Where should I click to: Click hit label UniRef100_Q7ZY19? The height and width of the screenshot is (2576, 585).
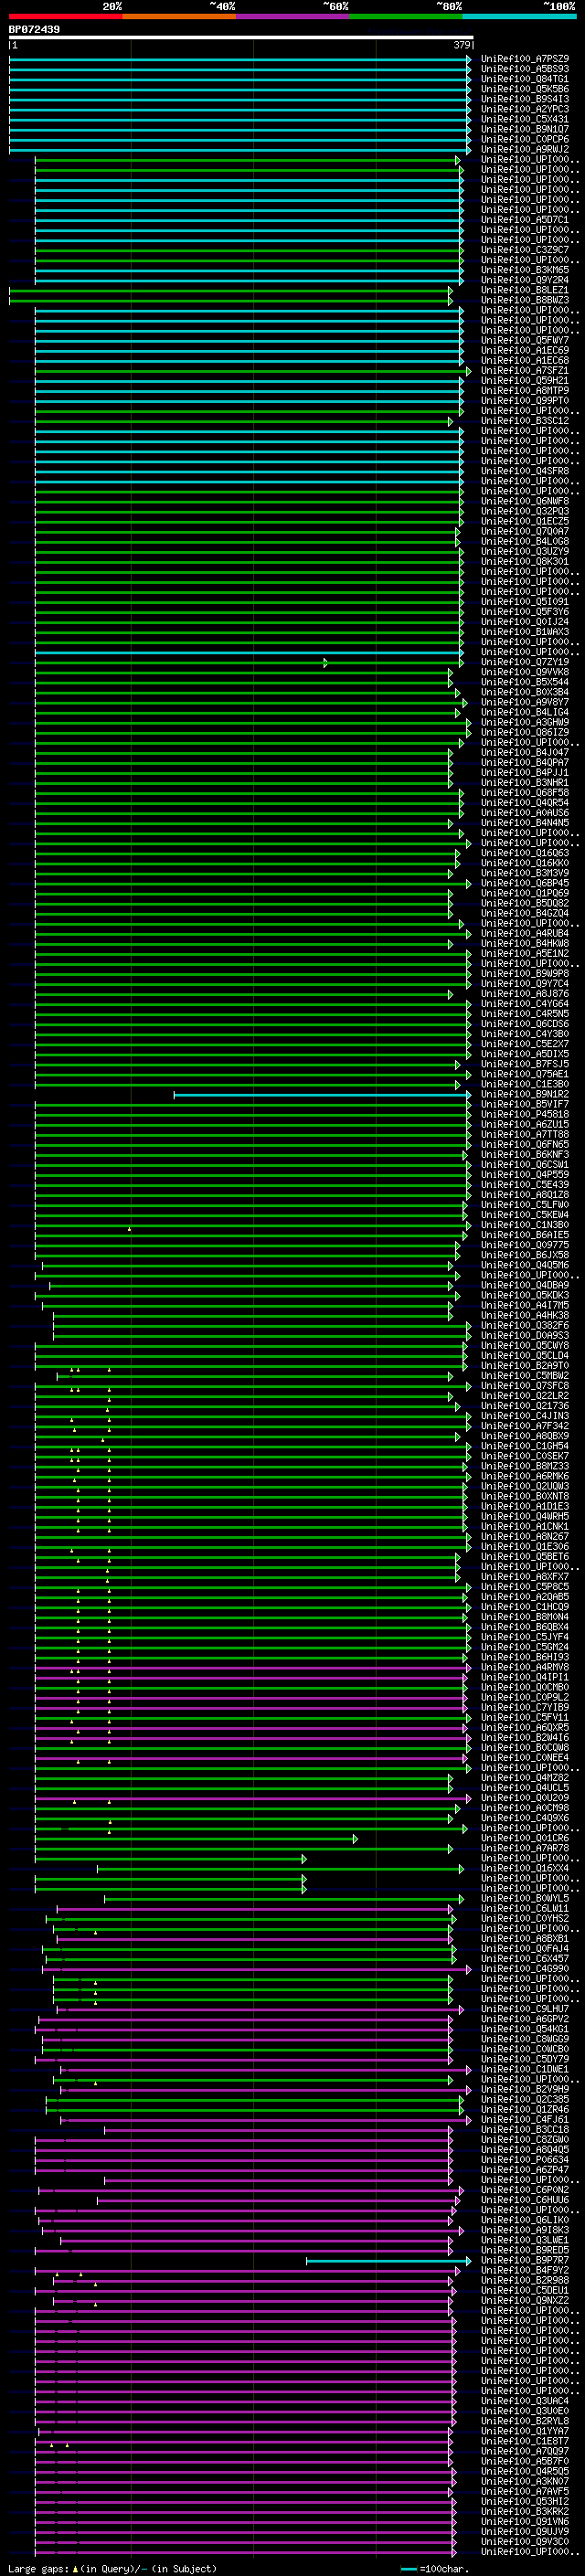[x=525, y=662]
